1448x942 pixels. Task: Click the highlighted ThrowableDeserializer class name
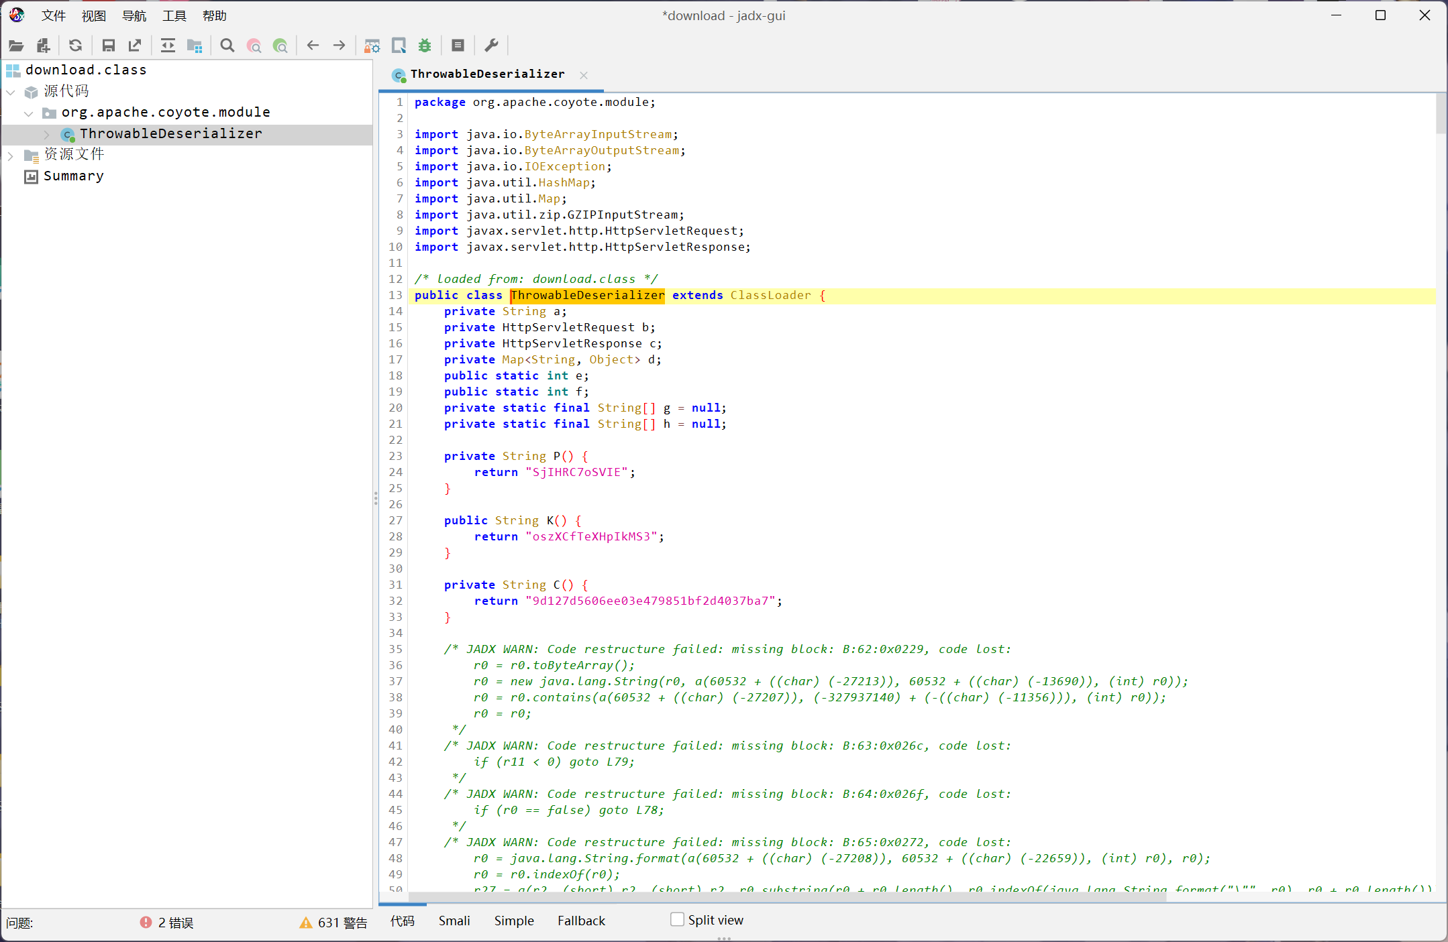point(588,295)
